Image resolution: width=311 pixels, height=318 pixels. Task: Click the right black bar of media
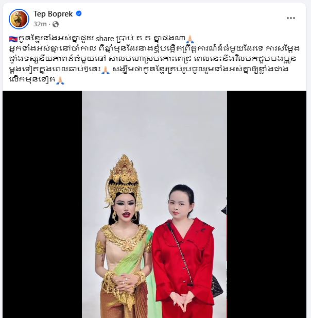click(267, 204)
